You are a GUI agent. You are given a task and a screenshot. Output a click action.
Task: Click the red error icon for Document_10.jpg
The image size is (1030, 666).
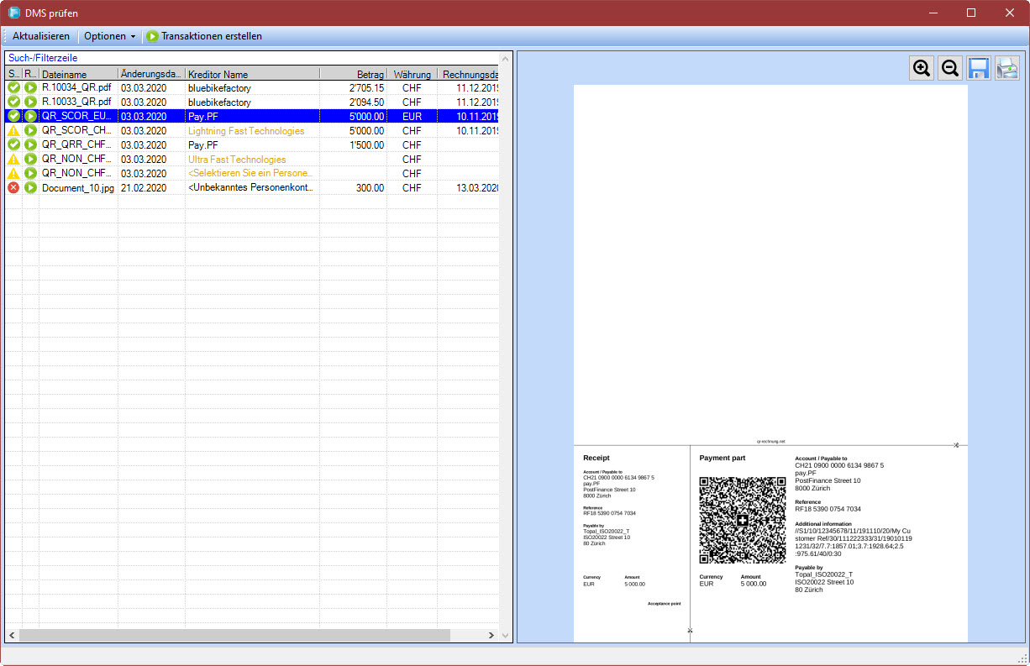coord(13,187)
